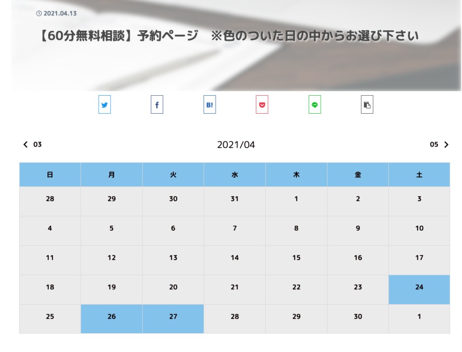Click date 17 on the calendar

(419, 260)
